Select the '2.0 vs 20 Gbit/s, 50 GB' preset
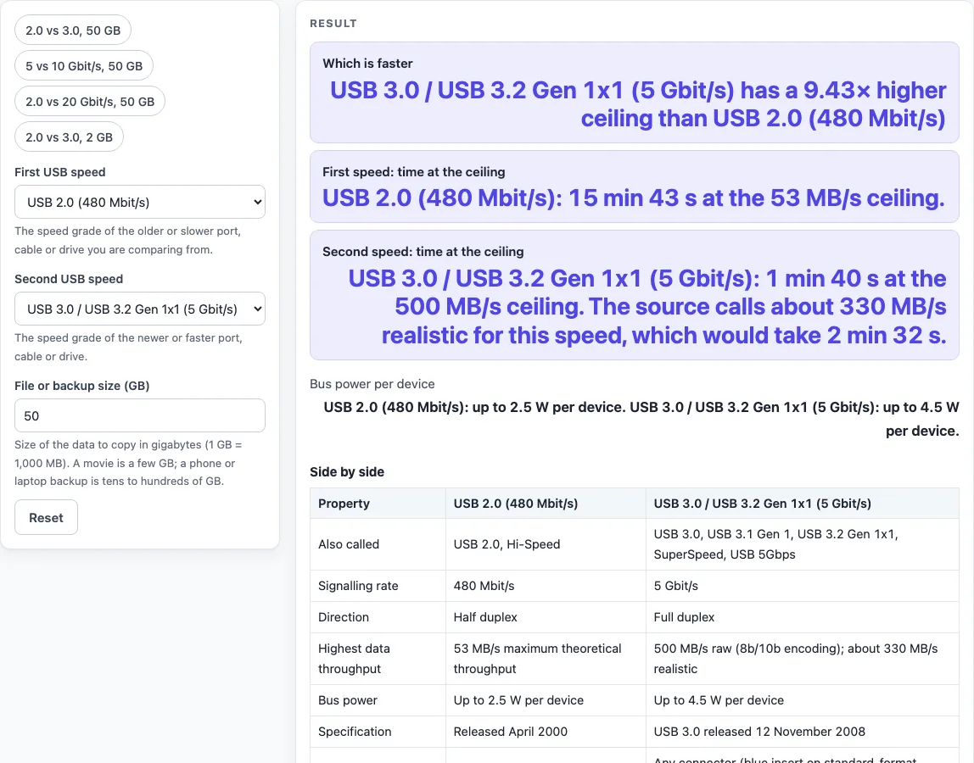Viewport: 974px width, 763px height. 89,101
